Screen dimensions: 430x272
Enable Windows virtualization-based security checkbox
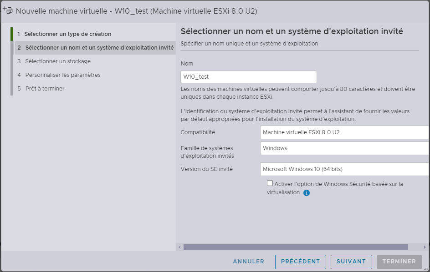tap(270, 183)
